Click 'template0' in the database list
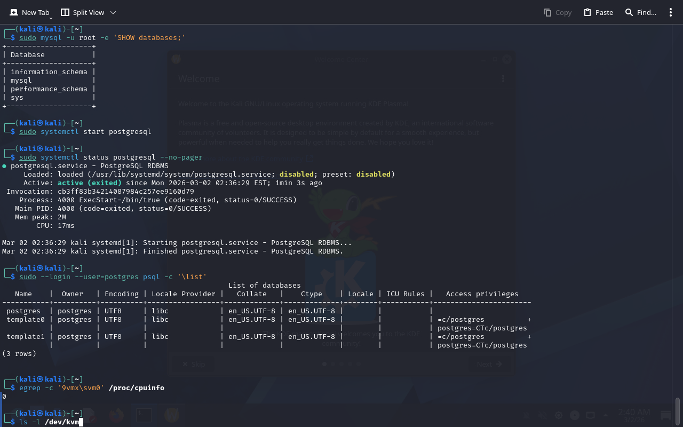This screenshot has width=683, height=427. (x=26, y=320)
